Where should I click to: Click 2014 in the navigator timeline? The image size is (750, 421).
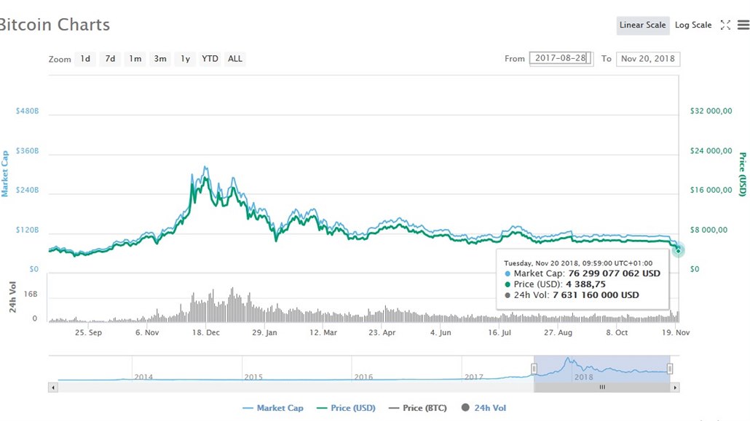click(143, 377)
